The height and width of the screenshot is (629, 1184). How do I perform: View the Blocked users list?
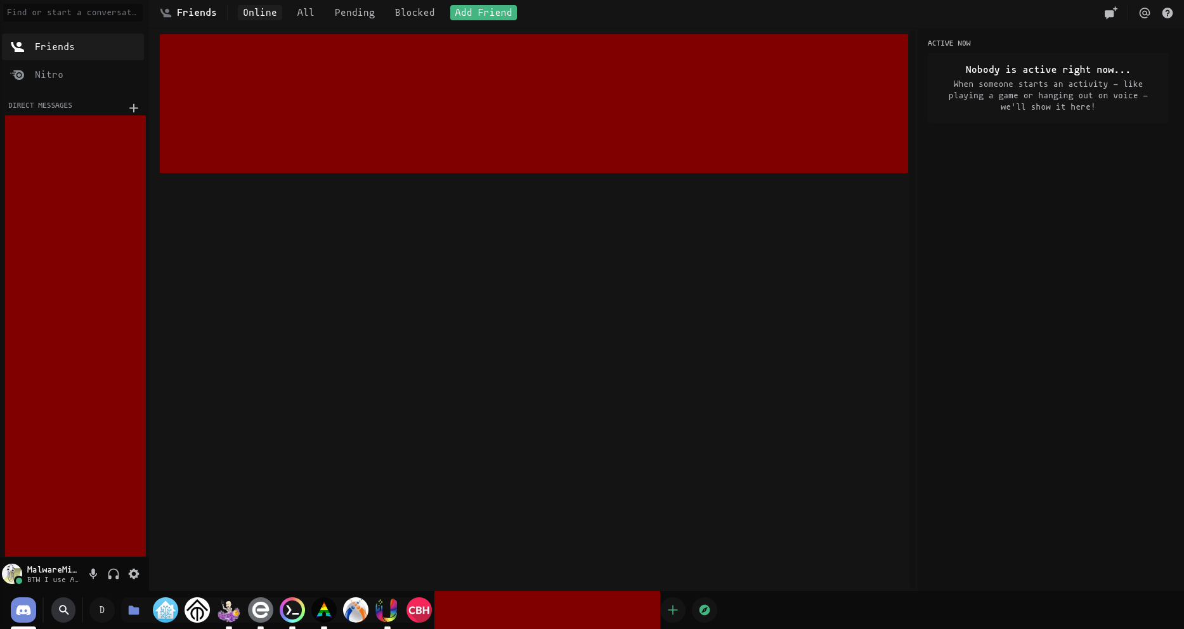[414, 12]
